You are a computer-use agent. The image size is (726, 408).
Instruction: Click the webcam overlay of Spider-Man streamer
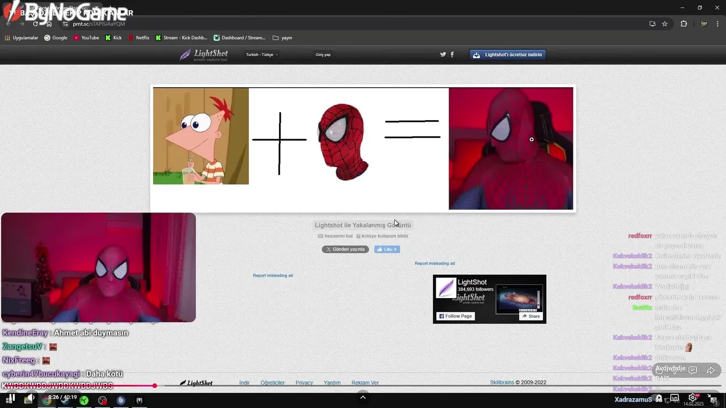tap(98, 267)
